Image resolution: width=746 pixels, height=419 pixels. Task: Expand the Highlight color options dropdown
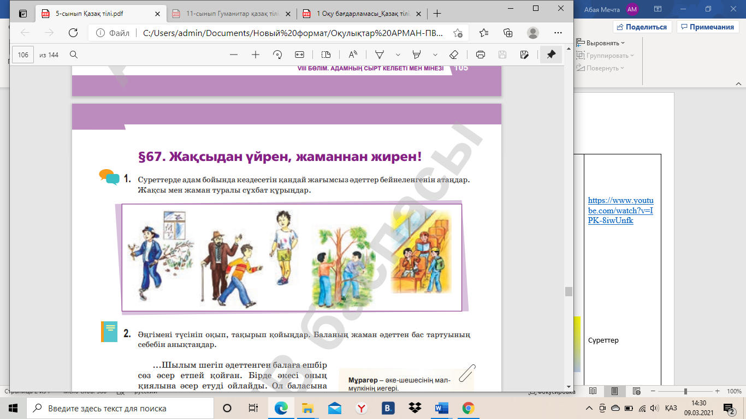[x=435, y=55]
